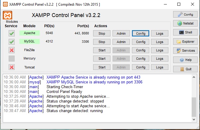Image resolution: width=200 pixels, height=130 pixels.
Task: Minimize the XAMPP Control Panel window
Action: [165, 4]
